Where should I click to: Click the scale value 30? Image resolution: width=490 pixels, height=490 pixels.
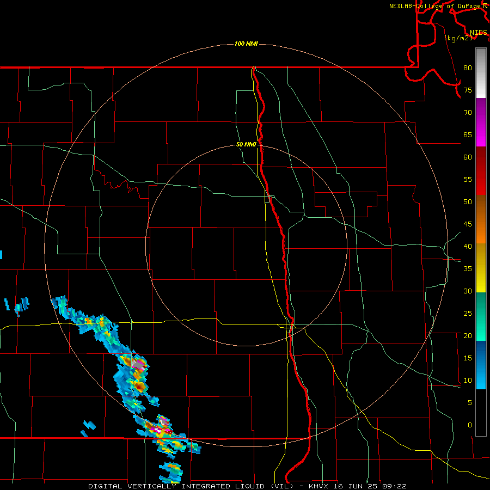(x=468, y=291)
